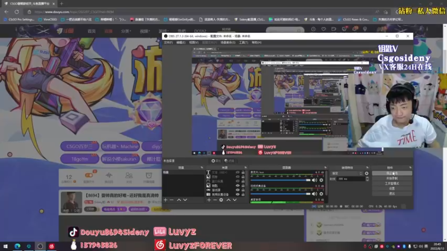Screen dimensions: 447x251
Task: Move scene up with arrow in Scenes panel
Action: (179, 200)
